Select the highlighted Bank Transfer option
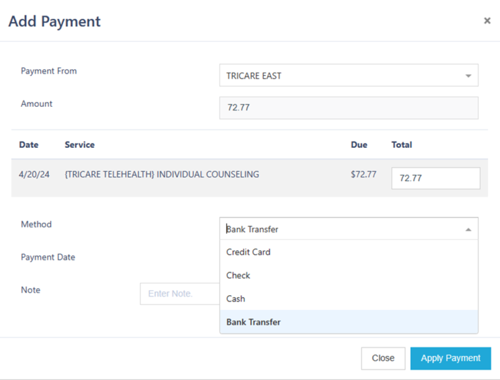Screen dimensions: 500x380 point(253,322)
